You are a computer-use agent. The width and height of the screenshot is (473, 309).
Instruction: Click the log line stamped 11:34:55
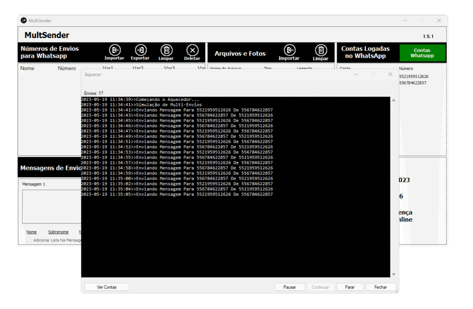click(177, 157)
